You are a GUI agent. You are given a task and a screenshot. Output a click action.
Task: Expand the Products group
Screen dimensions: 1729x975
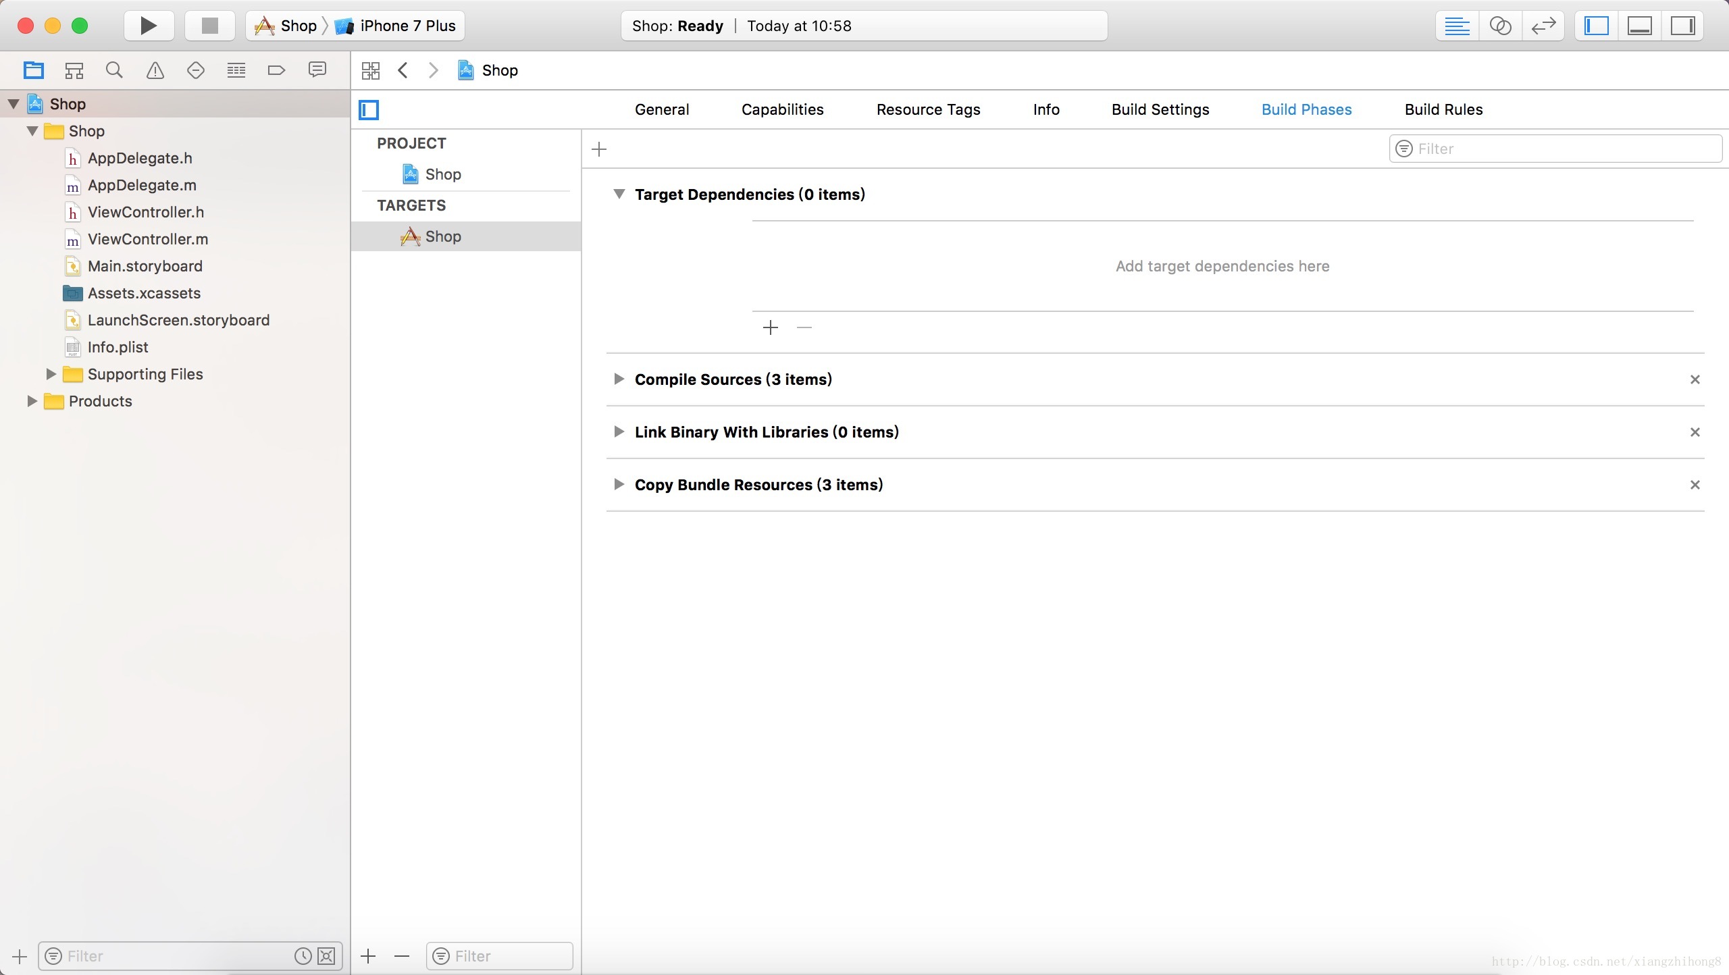32,401
